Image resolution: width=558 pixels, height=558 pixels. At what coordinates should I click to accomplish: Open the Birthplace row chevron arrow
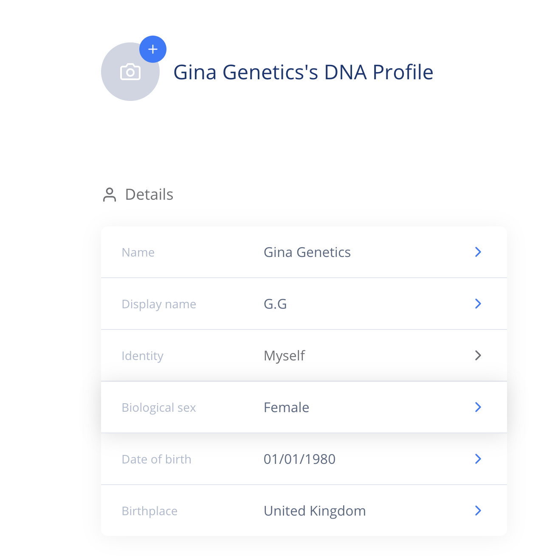click(478, 511)
